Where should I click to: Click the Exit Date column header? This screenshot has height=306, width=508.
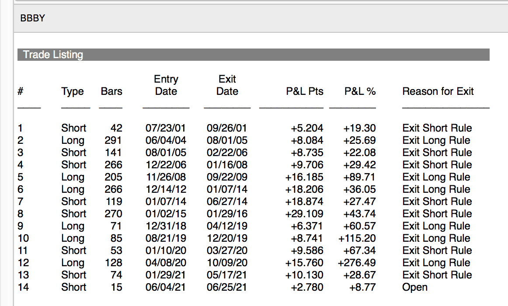point(227,85)
